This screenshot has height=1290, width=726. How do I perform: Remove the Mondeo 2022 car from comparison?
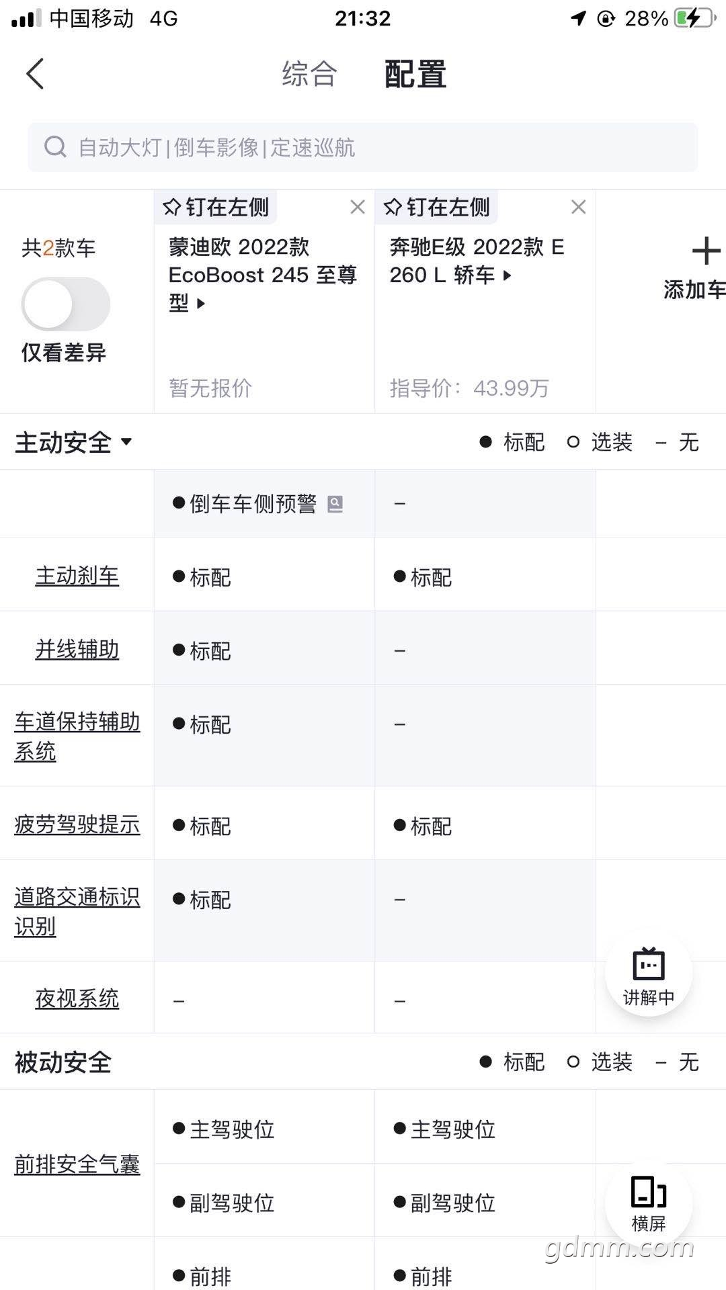point(358,207)
